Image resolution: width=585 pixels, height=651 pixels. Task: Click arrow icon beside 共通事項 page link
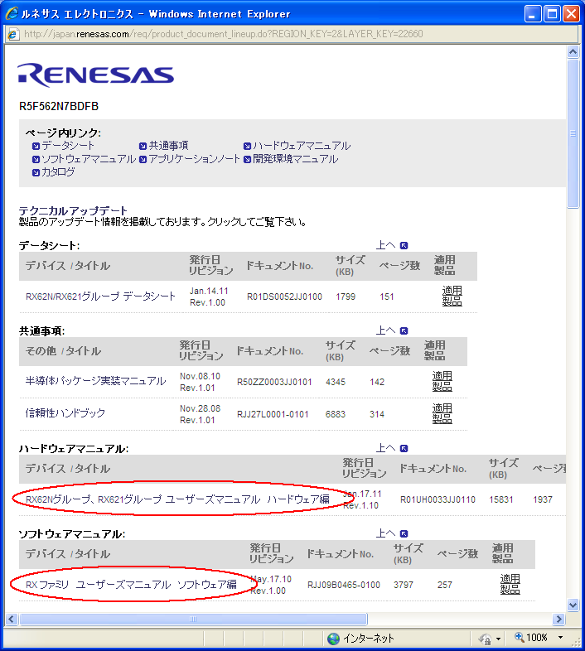click(143, 146)
